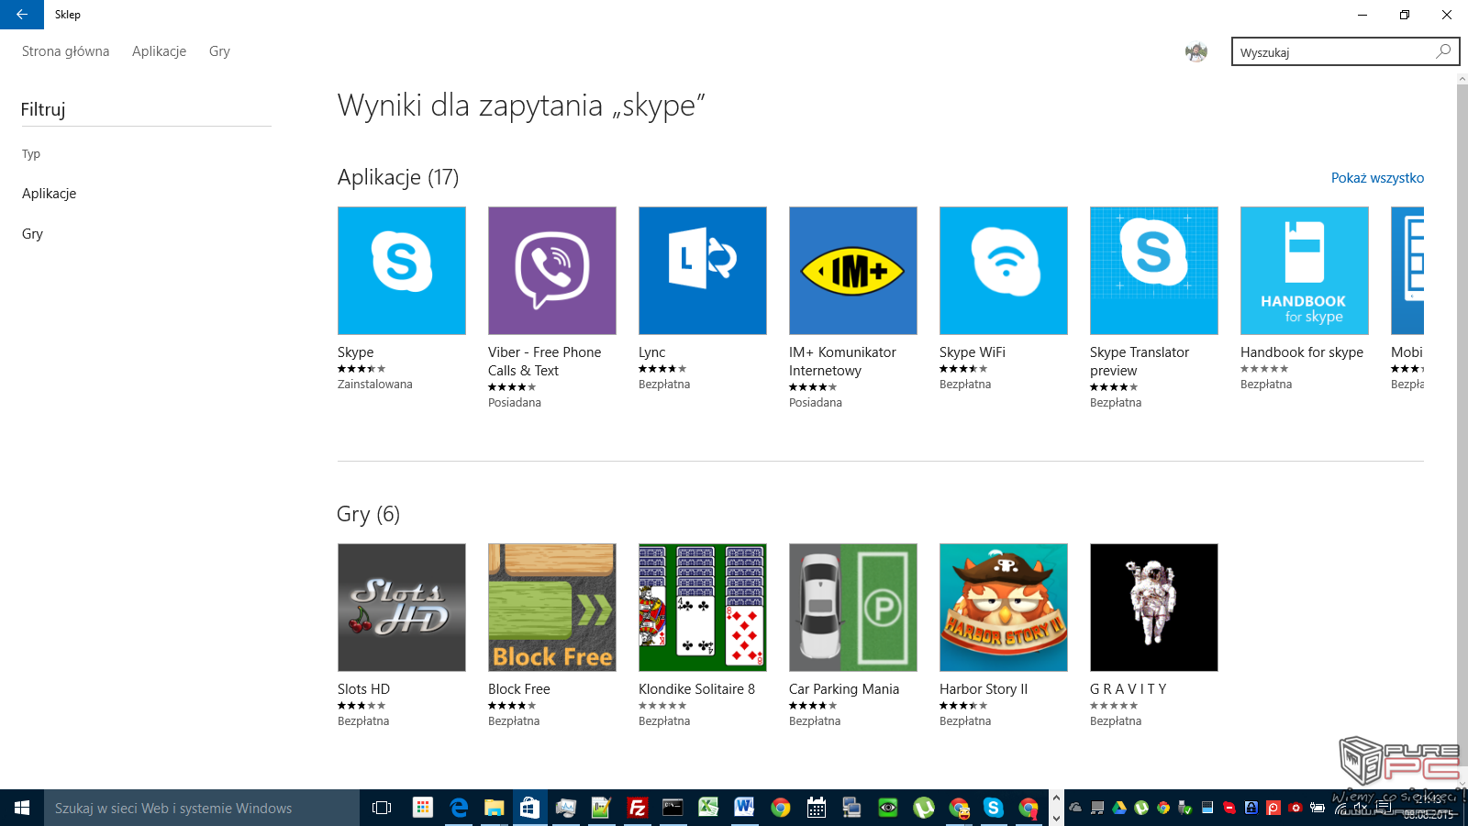Filter results by Gry type

pyautogui.click(x=32, y=234)
